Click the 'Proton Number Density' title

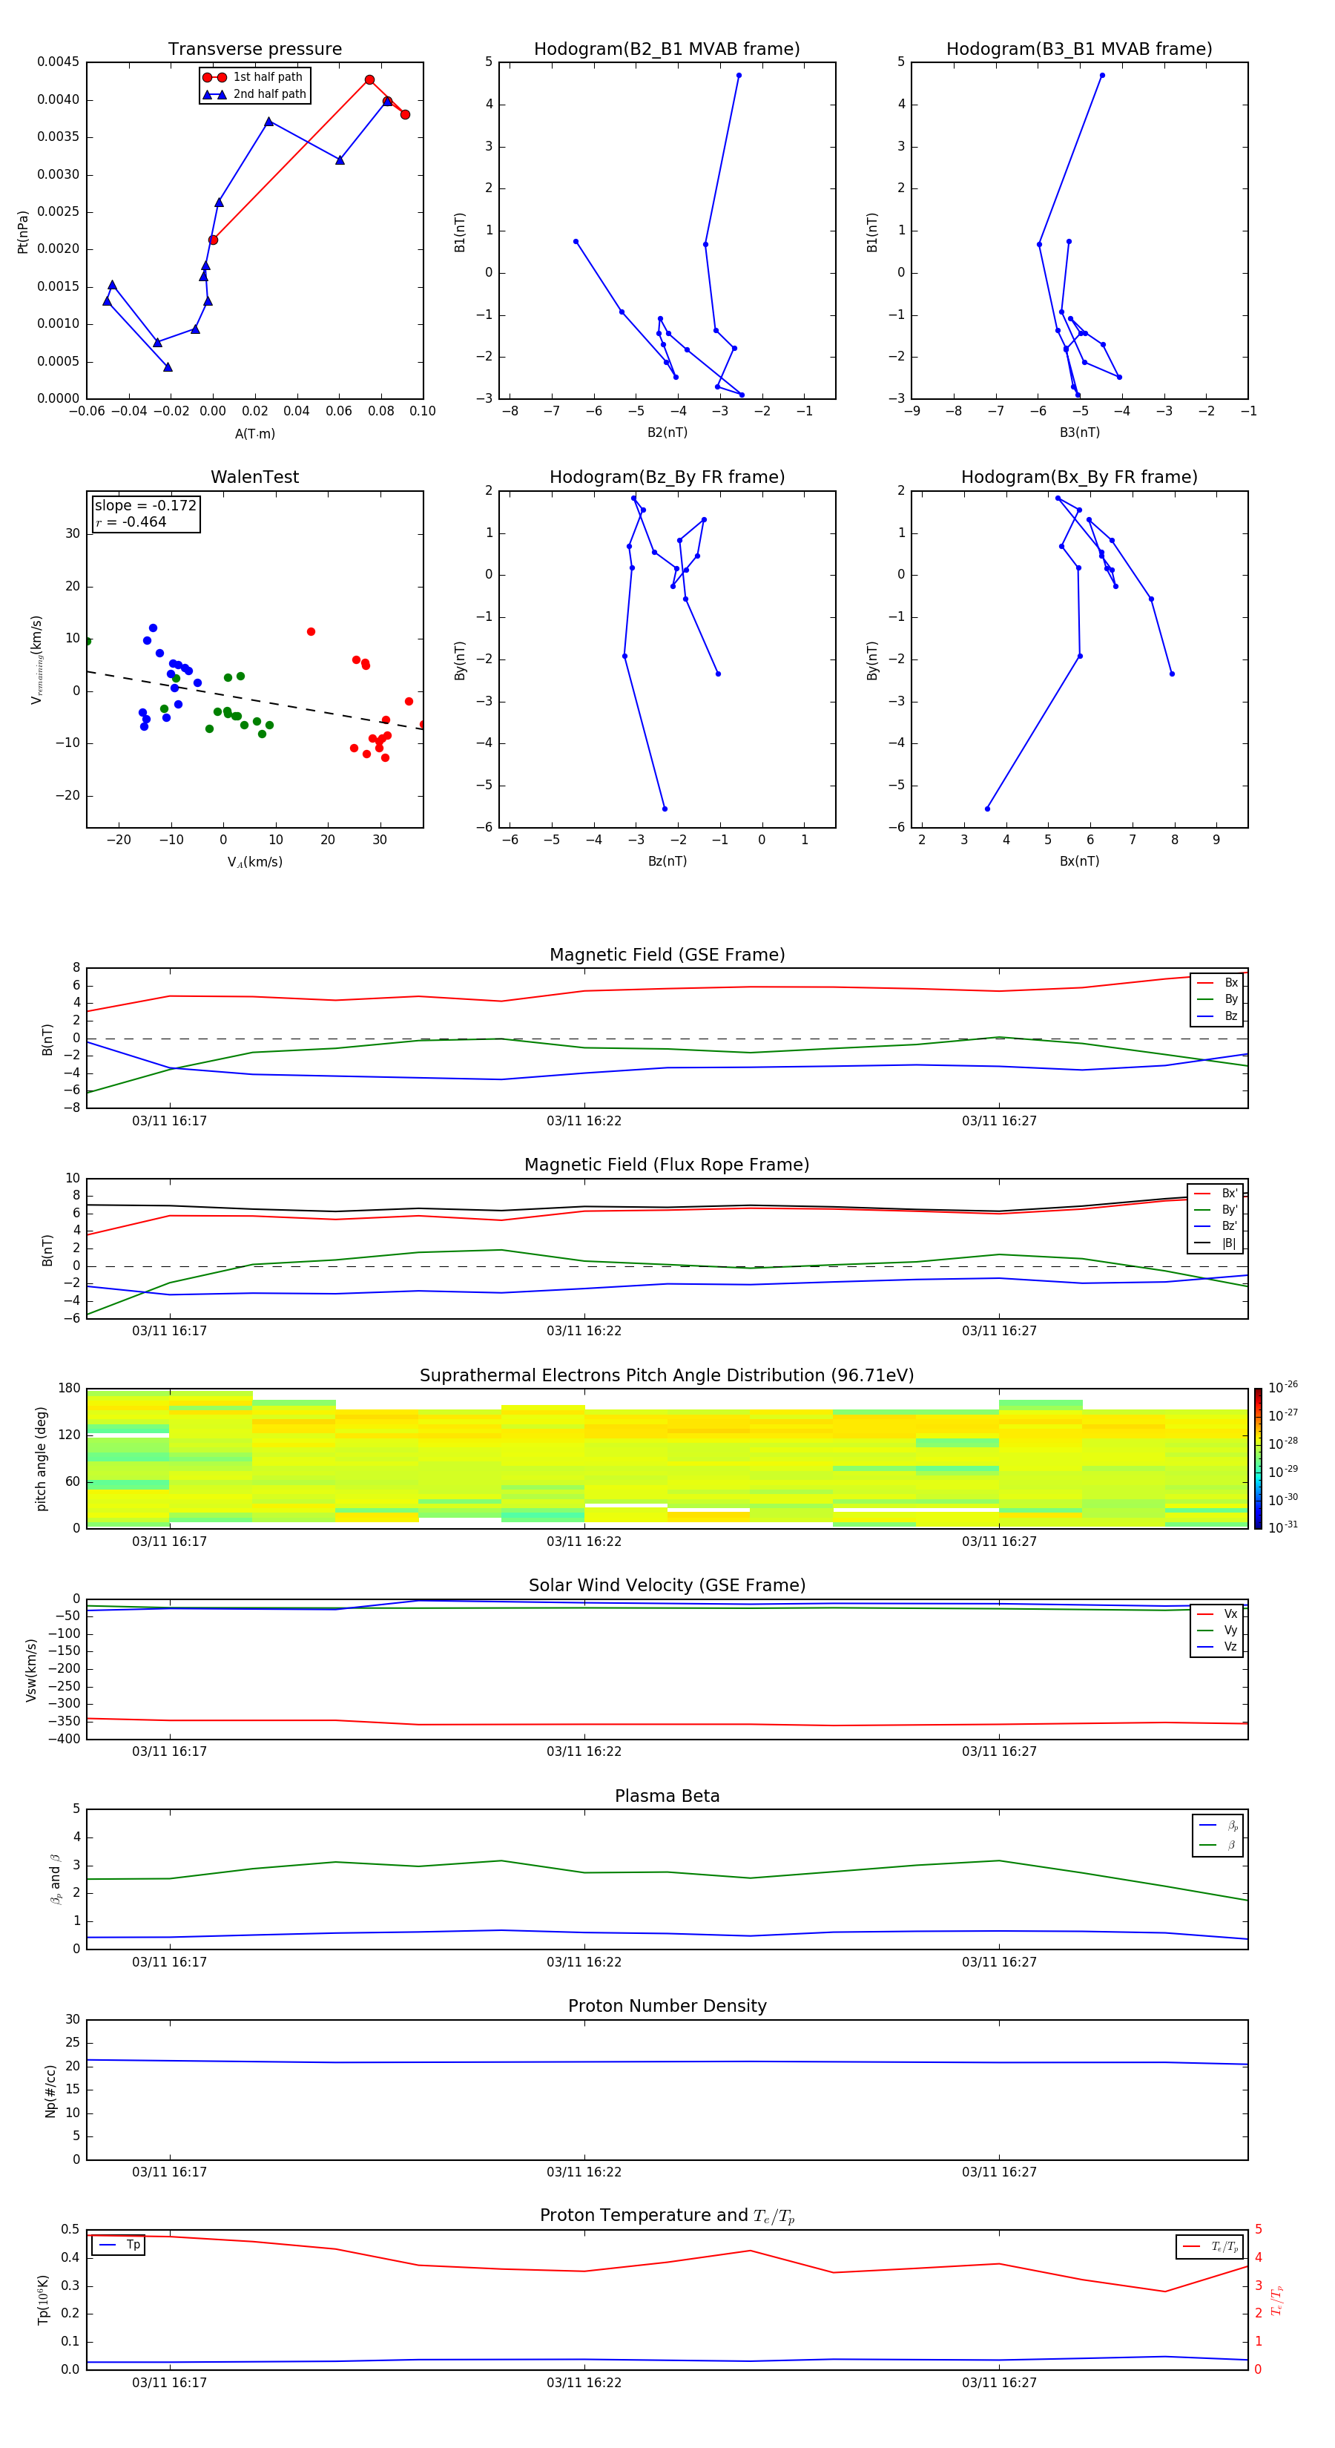(667, 2006)
